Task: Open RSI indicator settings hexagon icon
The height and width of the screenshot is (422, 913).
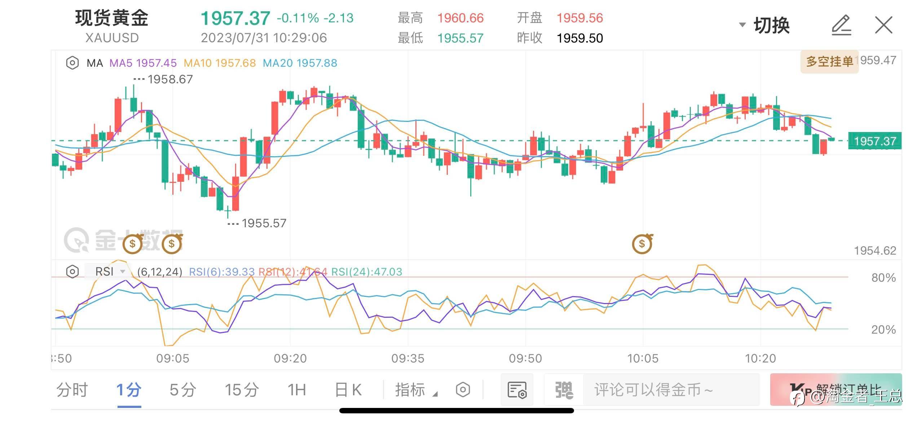Action: point(72,271)
